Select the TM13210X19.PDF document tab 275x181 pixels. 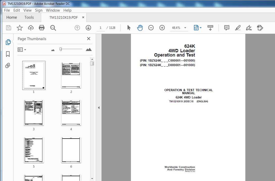tap(63, 17)
